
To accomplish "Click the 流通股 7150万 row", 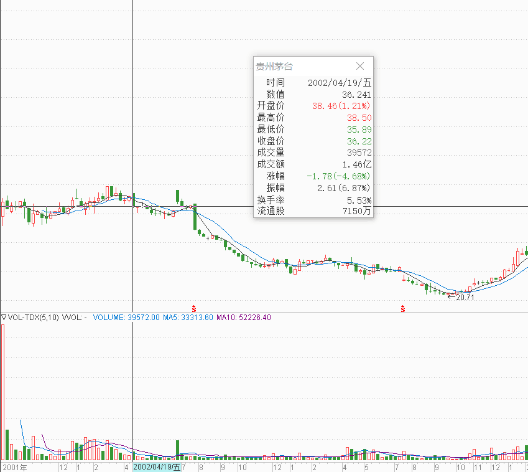I will (313, 211).
